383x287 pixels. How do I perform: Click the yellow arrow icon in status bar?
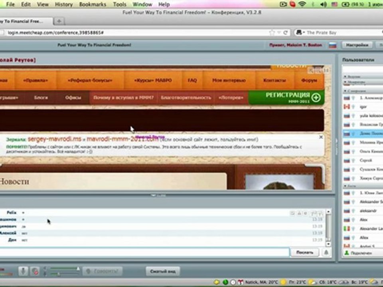217,282
